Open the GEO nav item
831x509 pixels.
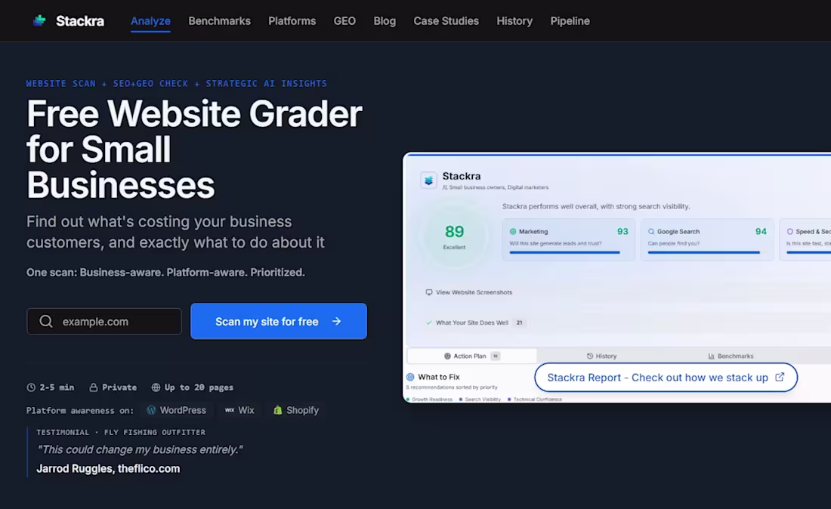344,21
